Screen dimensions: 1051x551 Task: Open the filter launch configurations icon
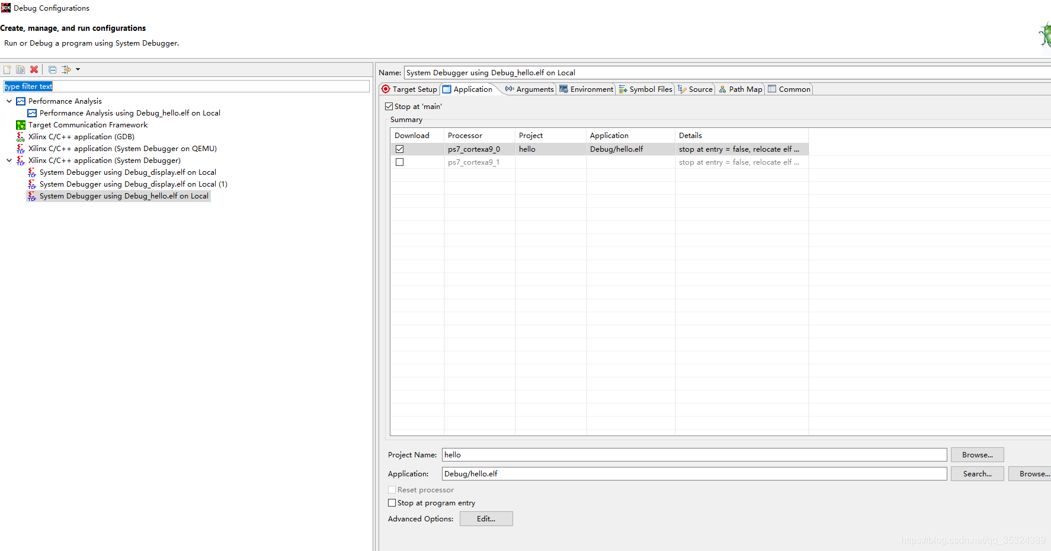tap(66, 69)
